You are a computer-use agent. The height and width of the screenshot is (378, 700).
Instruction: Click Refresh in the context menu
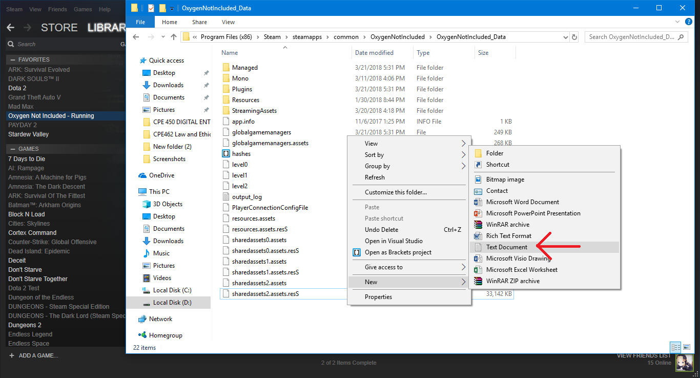pos(409,177)
